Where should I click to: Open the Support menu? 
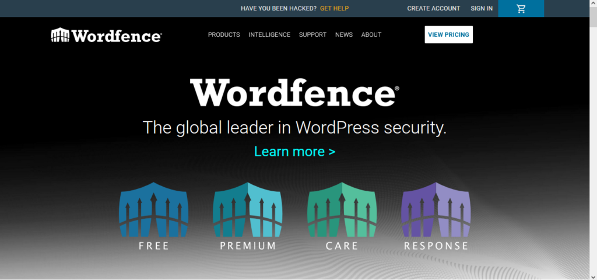click(x=312, y=34)
